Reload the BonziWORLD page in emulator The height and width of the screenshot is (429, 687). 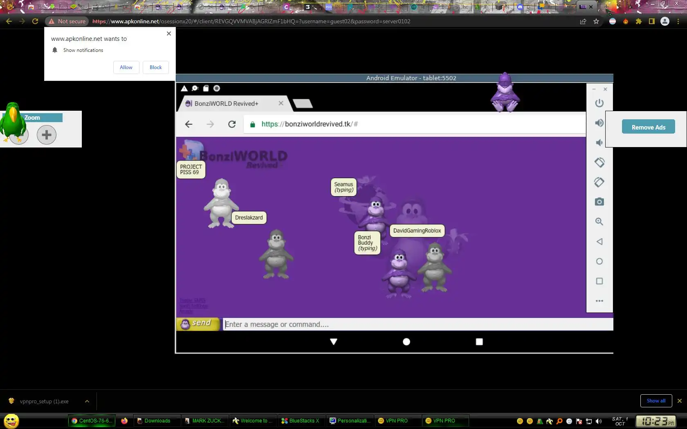tap(232, 124)
